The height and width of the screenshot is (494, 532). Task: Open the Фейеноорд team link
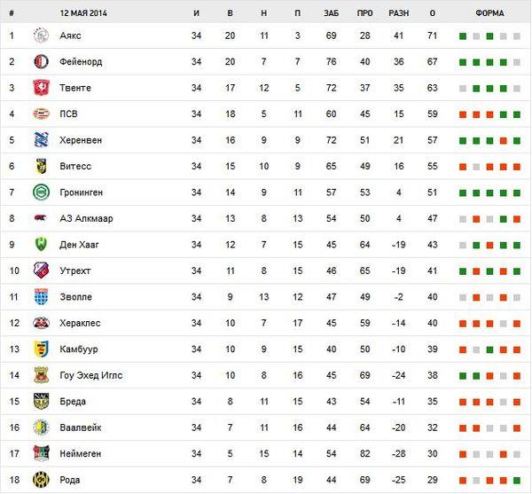point(81,62)
